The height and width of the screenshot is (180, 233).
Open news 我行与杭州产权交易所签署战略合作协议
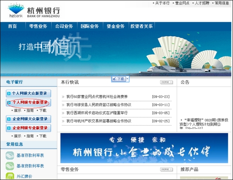tap(99, 121)
